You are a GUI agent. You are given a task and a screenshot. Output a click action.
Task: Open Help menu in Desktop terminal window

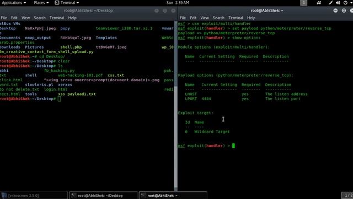click(72, 18)
